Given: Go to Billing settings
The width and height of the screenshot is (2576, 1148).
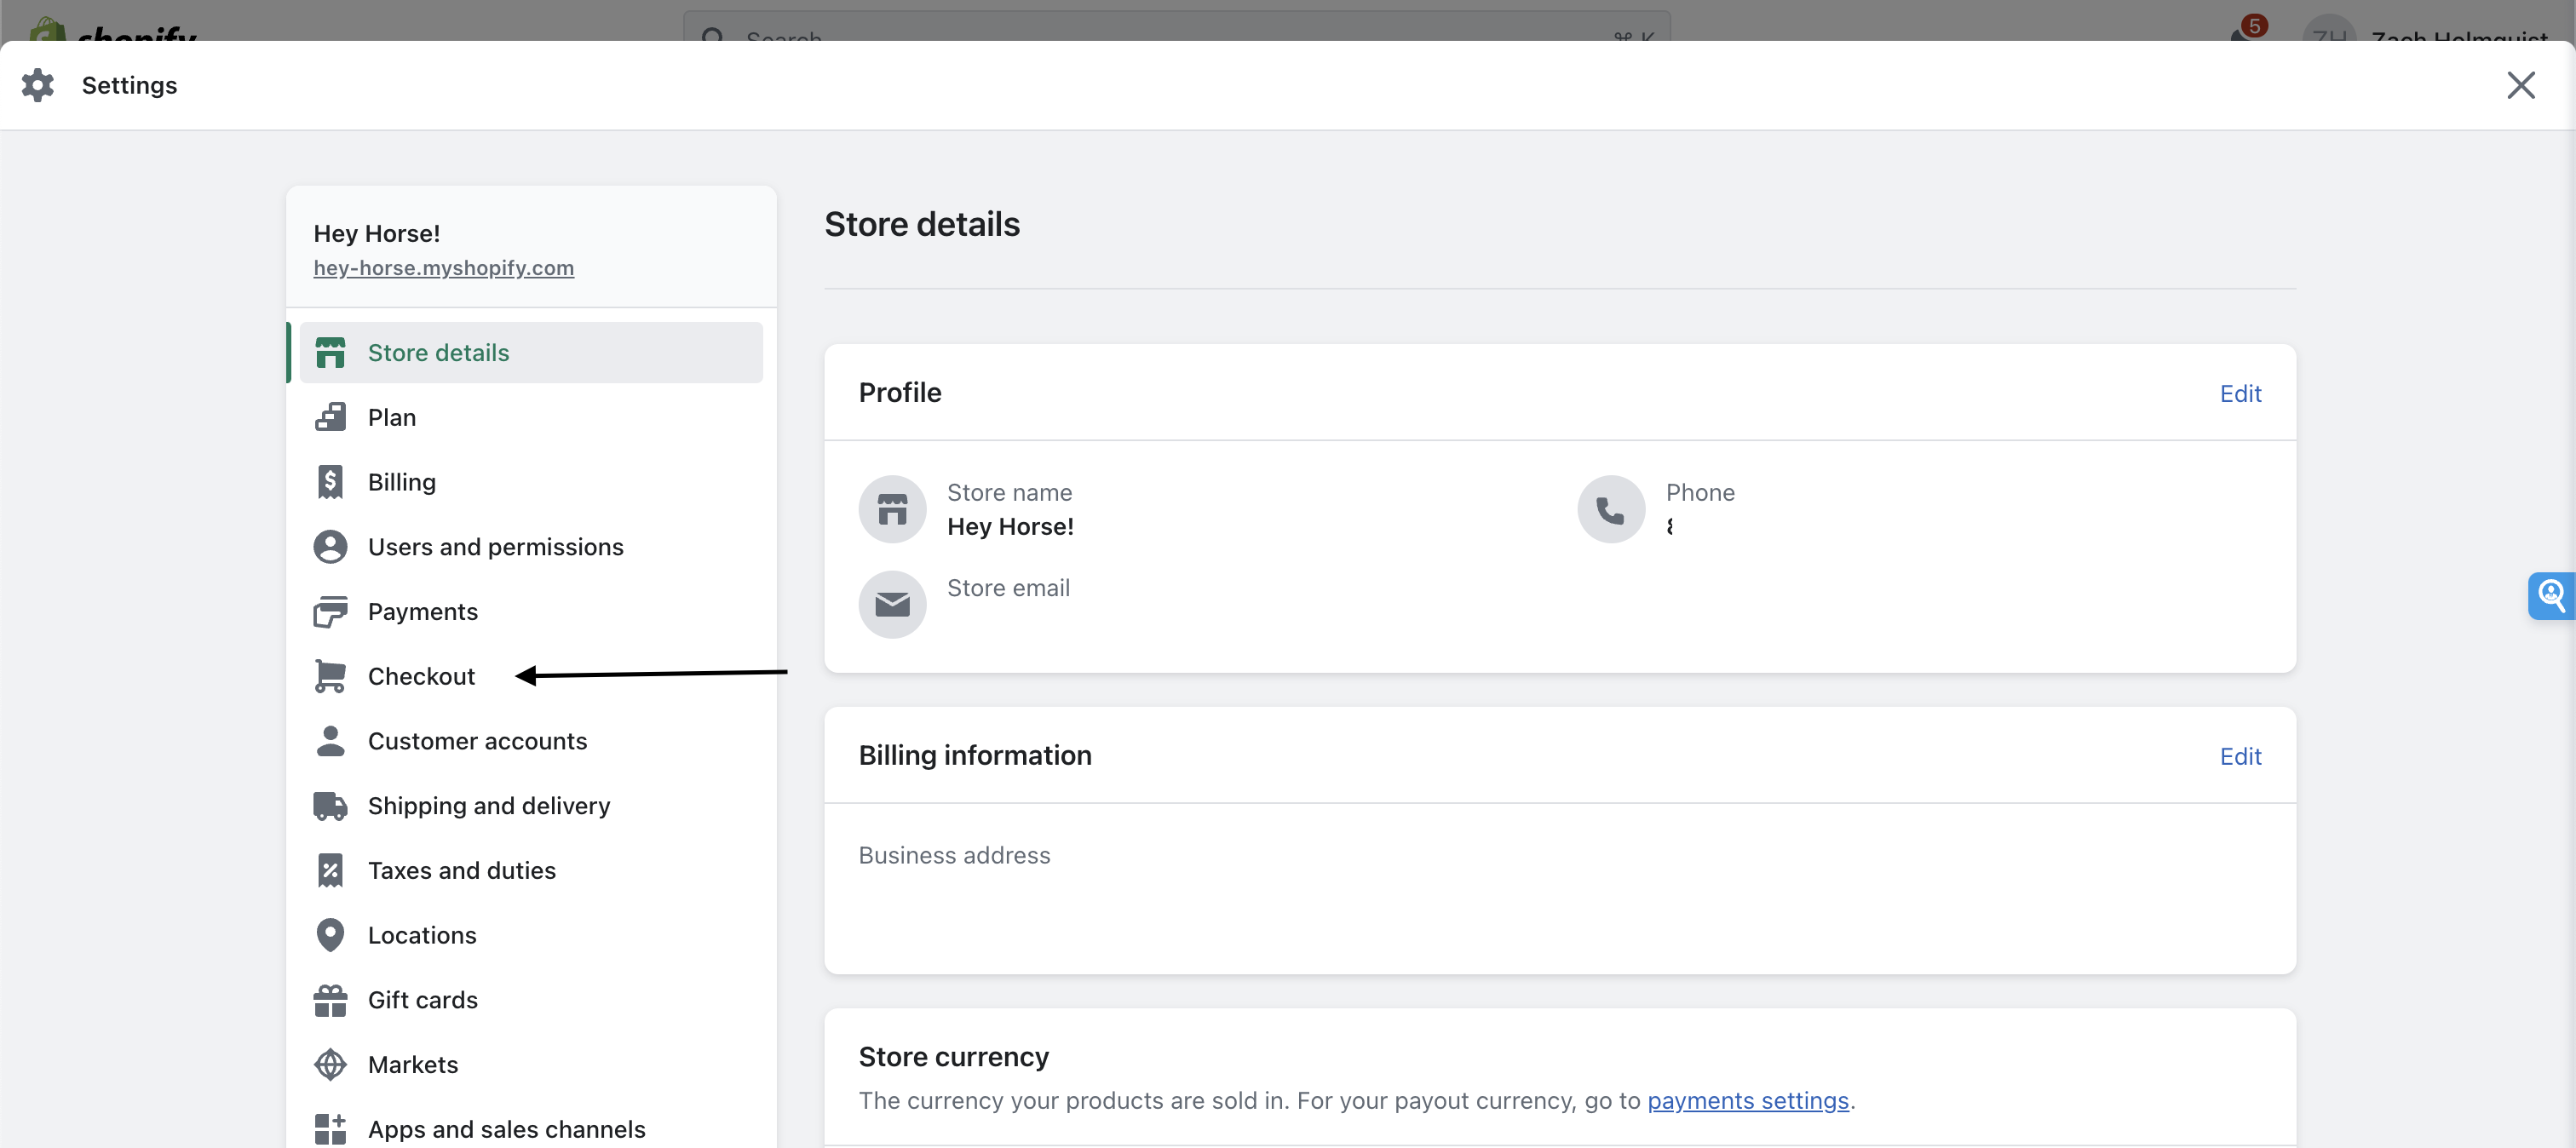Looking at the screenshot, I should [x=531, y=482].
